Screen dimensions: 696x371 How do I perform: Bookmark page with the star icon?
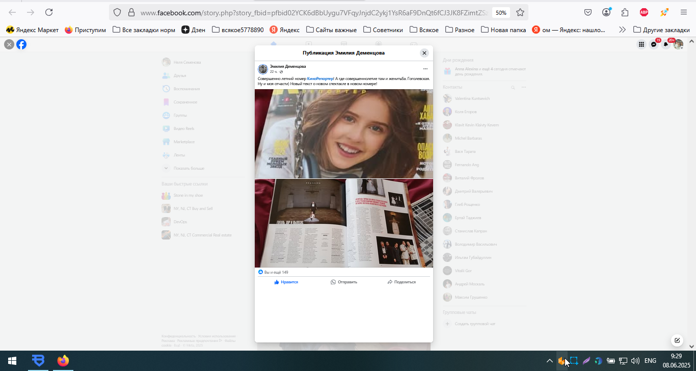point(520,12)
